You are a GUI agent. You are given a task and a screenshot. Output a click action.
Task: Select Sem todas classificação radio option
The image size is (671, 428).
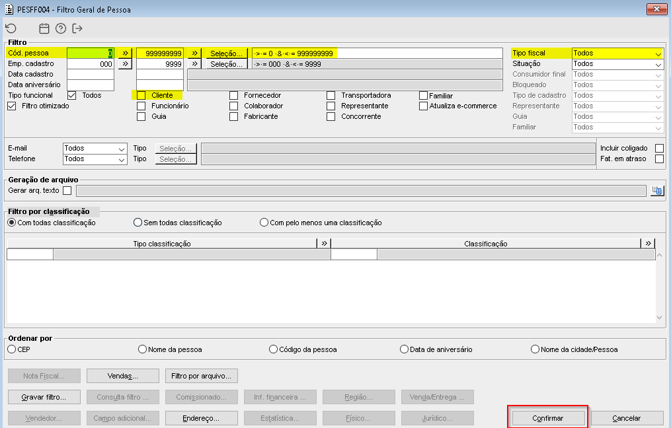click(138, 223)
